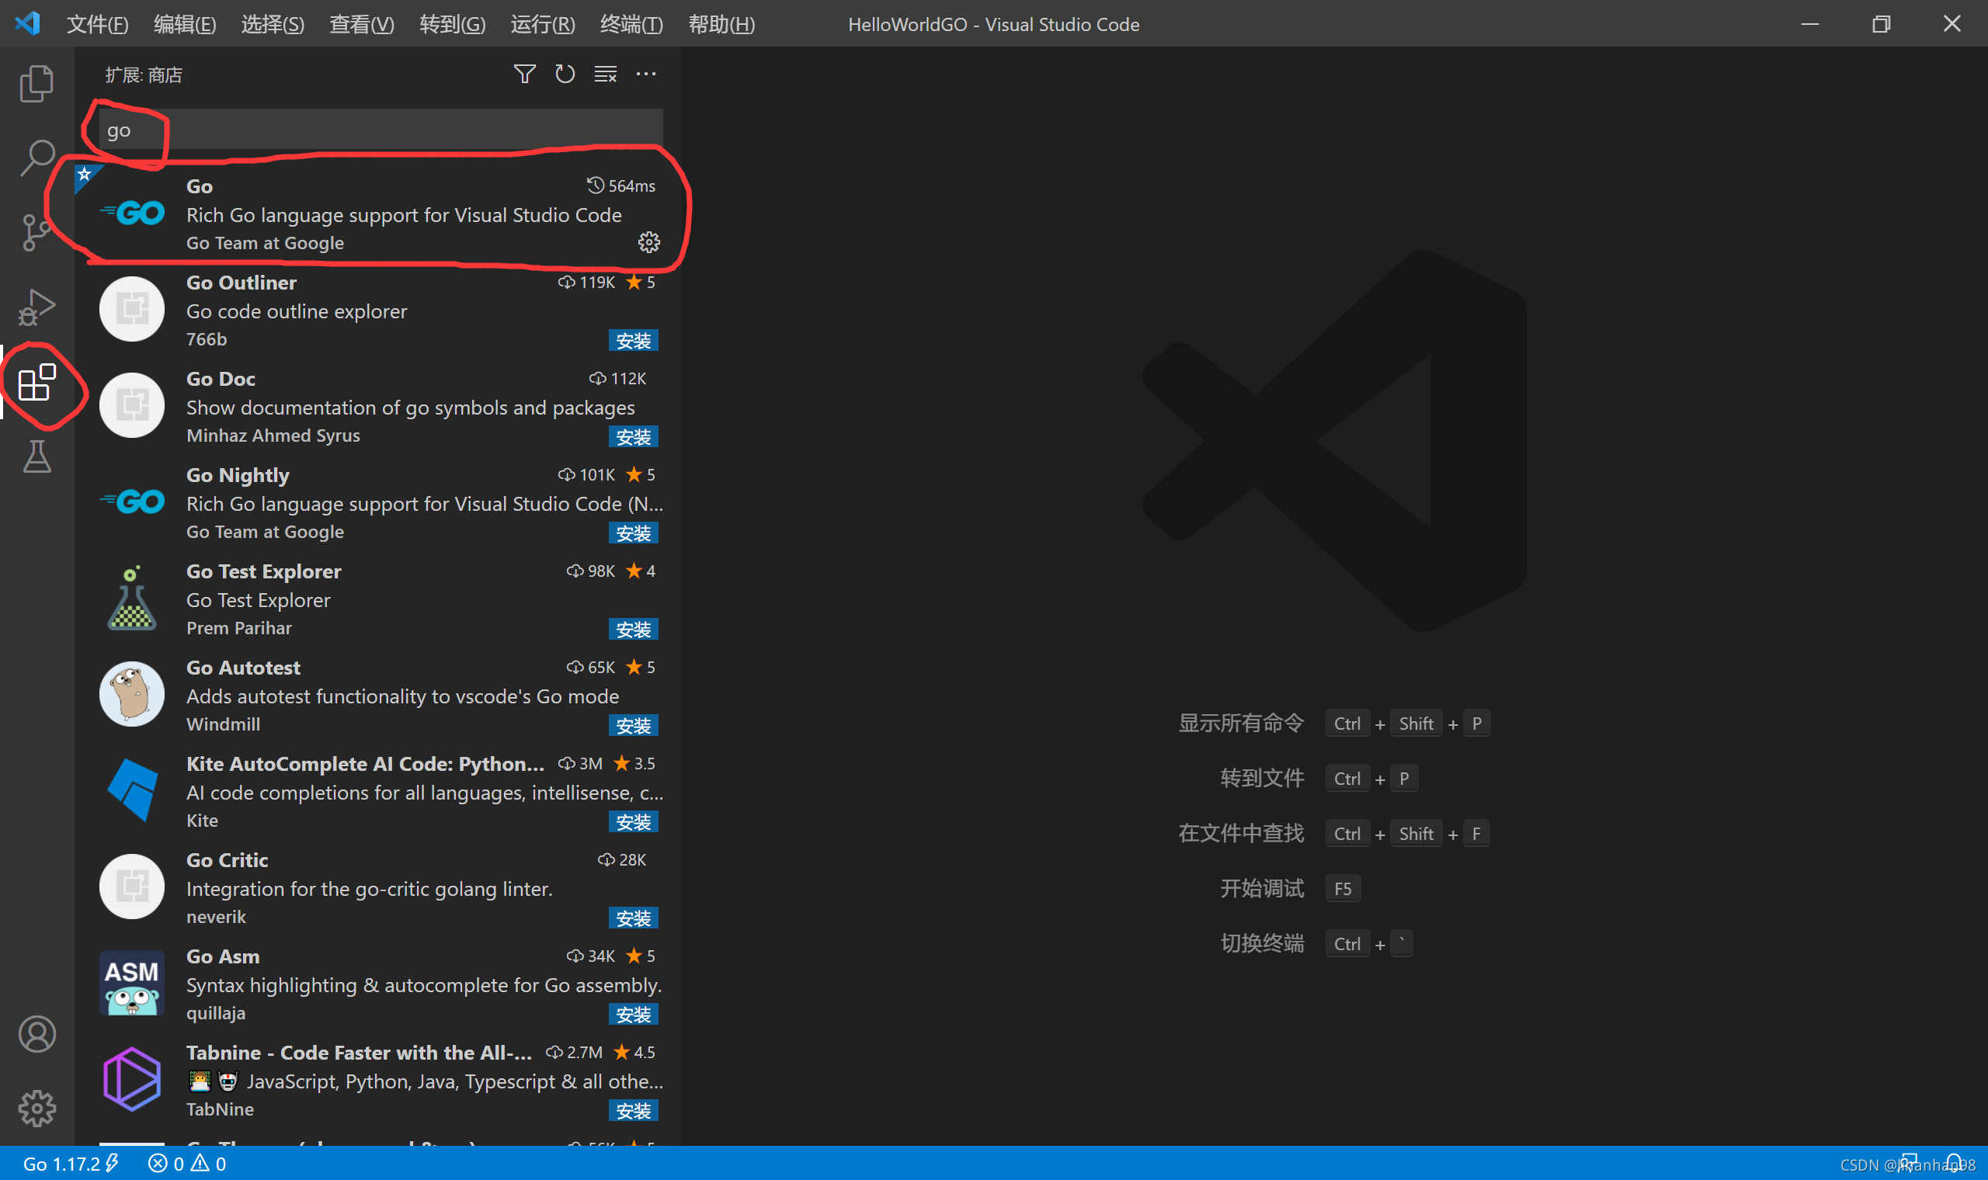
Task: Clear the extension search results
Action: coord(605,74)
